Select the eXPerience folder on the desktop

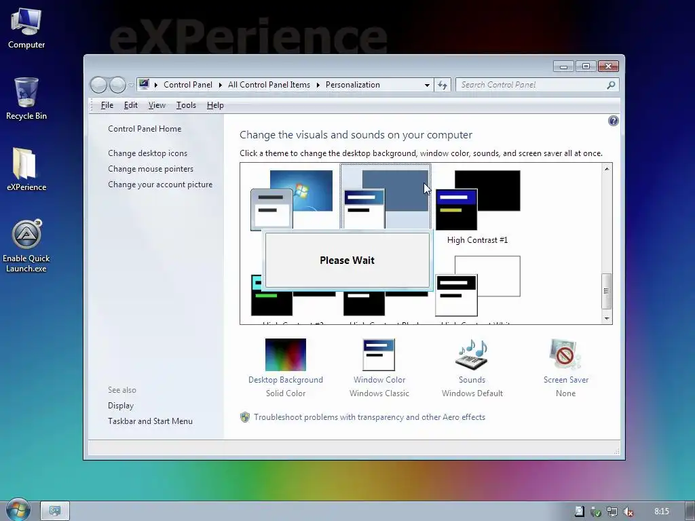[26, 170]
